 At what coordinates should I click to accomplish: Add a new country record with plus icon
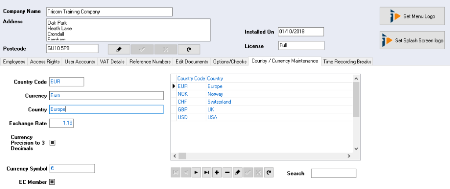(217, 173)
